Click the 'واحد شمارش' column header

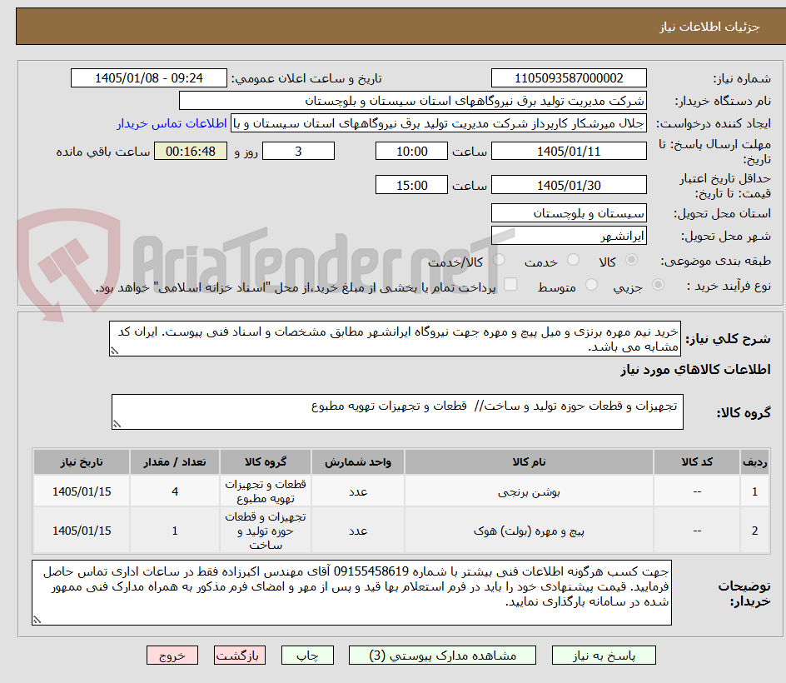358,461
